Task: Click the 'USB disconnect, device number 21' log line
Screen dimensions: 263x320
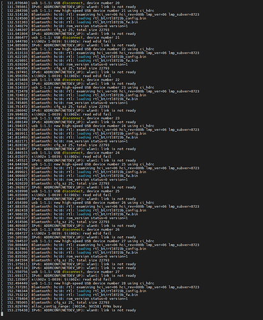Action: pos(60,38)
